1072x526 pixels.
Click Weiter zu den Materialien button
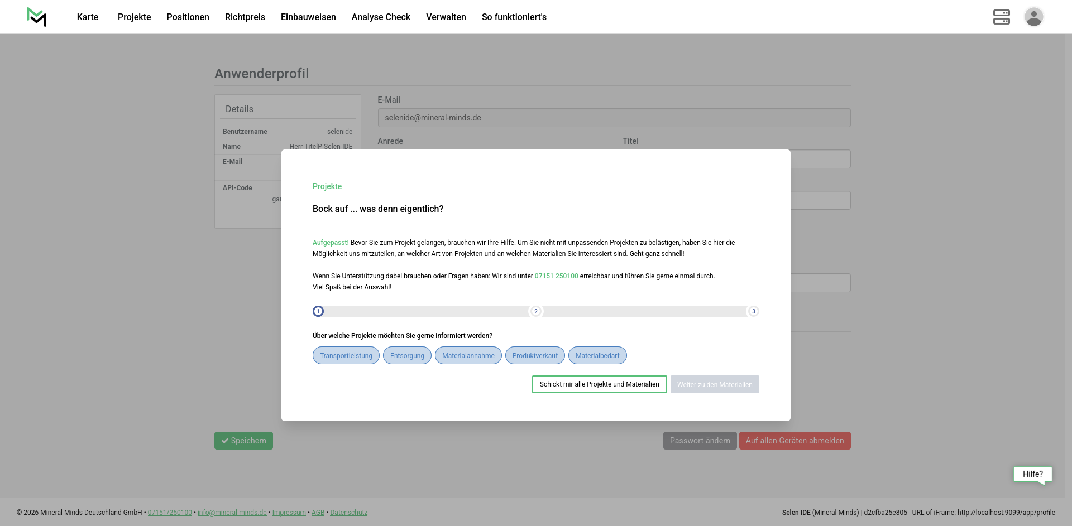click(714, 384)
